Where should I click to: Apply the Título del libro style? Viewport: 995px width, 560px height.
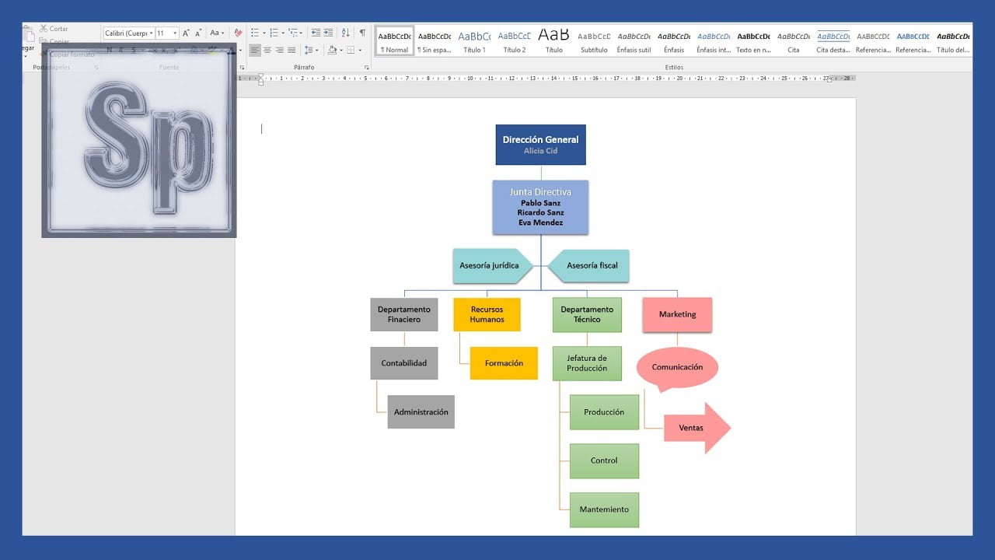[953, 41]
